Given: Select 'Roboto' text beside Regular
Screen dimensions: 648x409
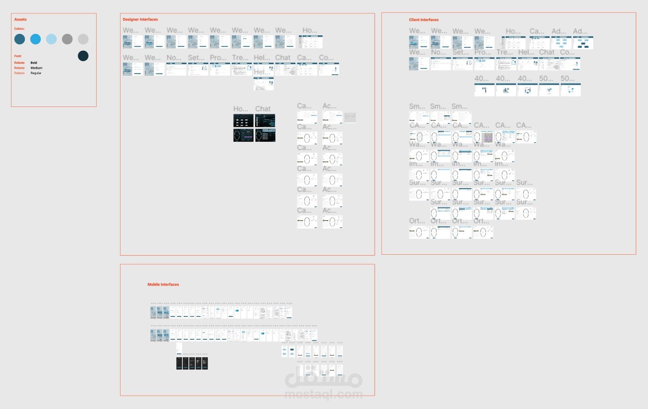Looking at the screenshot, I should (19, 73).
